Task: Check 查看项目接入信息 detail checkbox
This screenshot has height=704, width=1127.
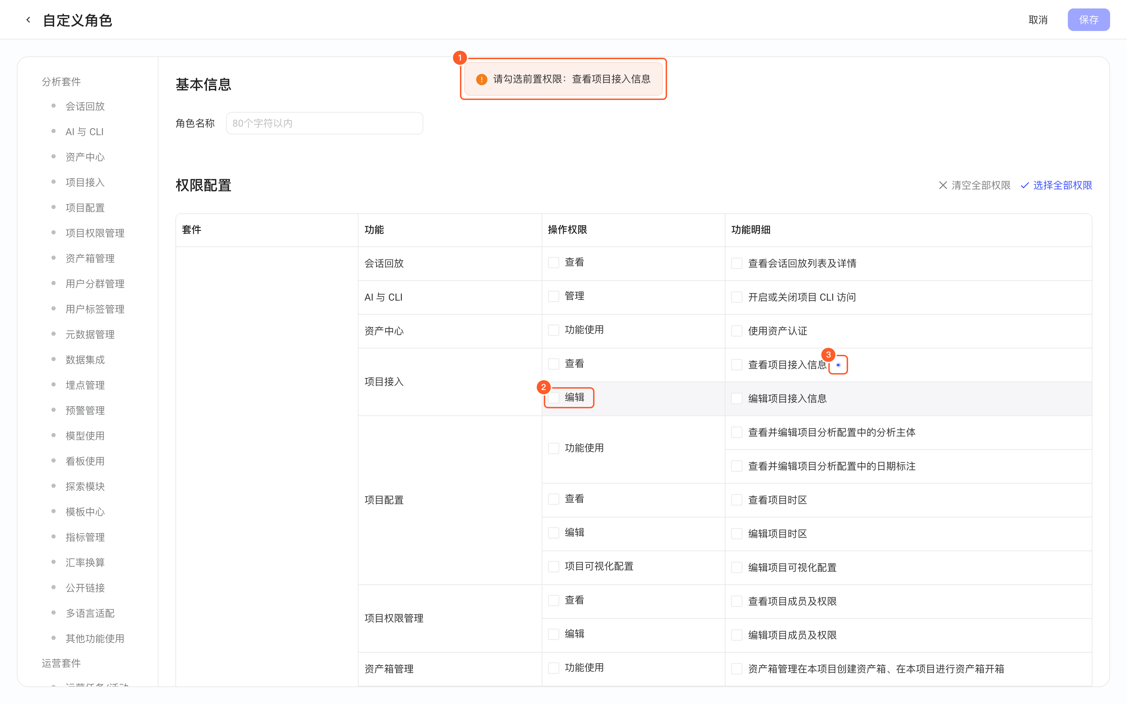Action: click(737, 365)
